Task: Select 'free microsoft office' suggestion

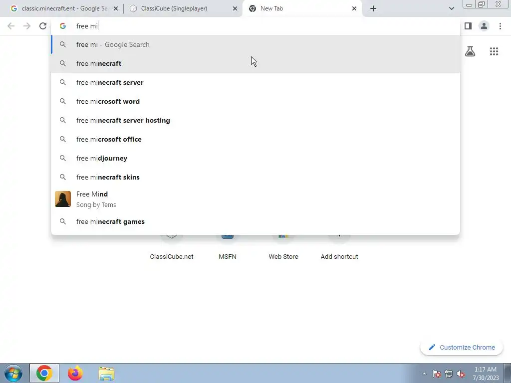Action: point(255,139)
